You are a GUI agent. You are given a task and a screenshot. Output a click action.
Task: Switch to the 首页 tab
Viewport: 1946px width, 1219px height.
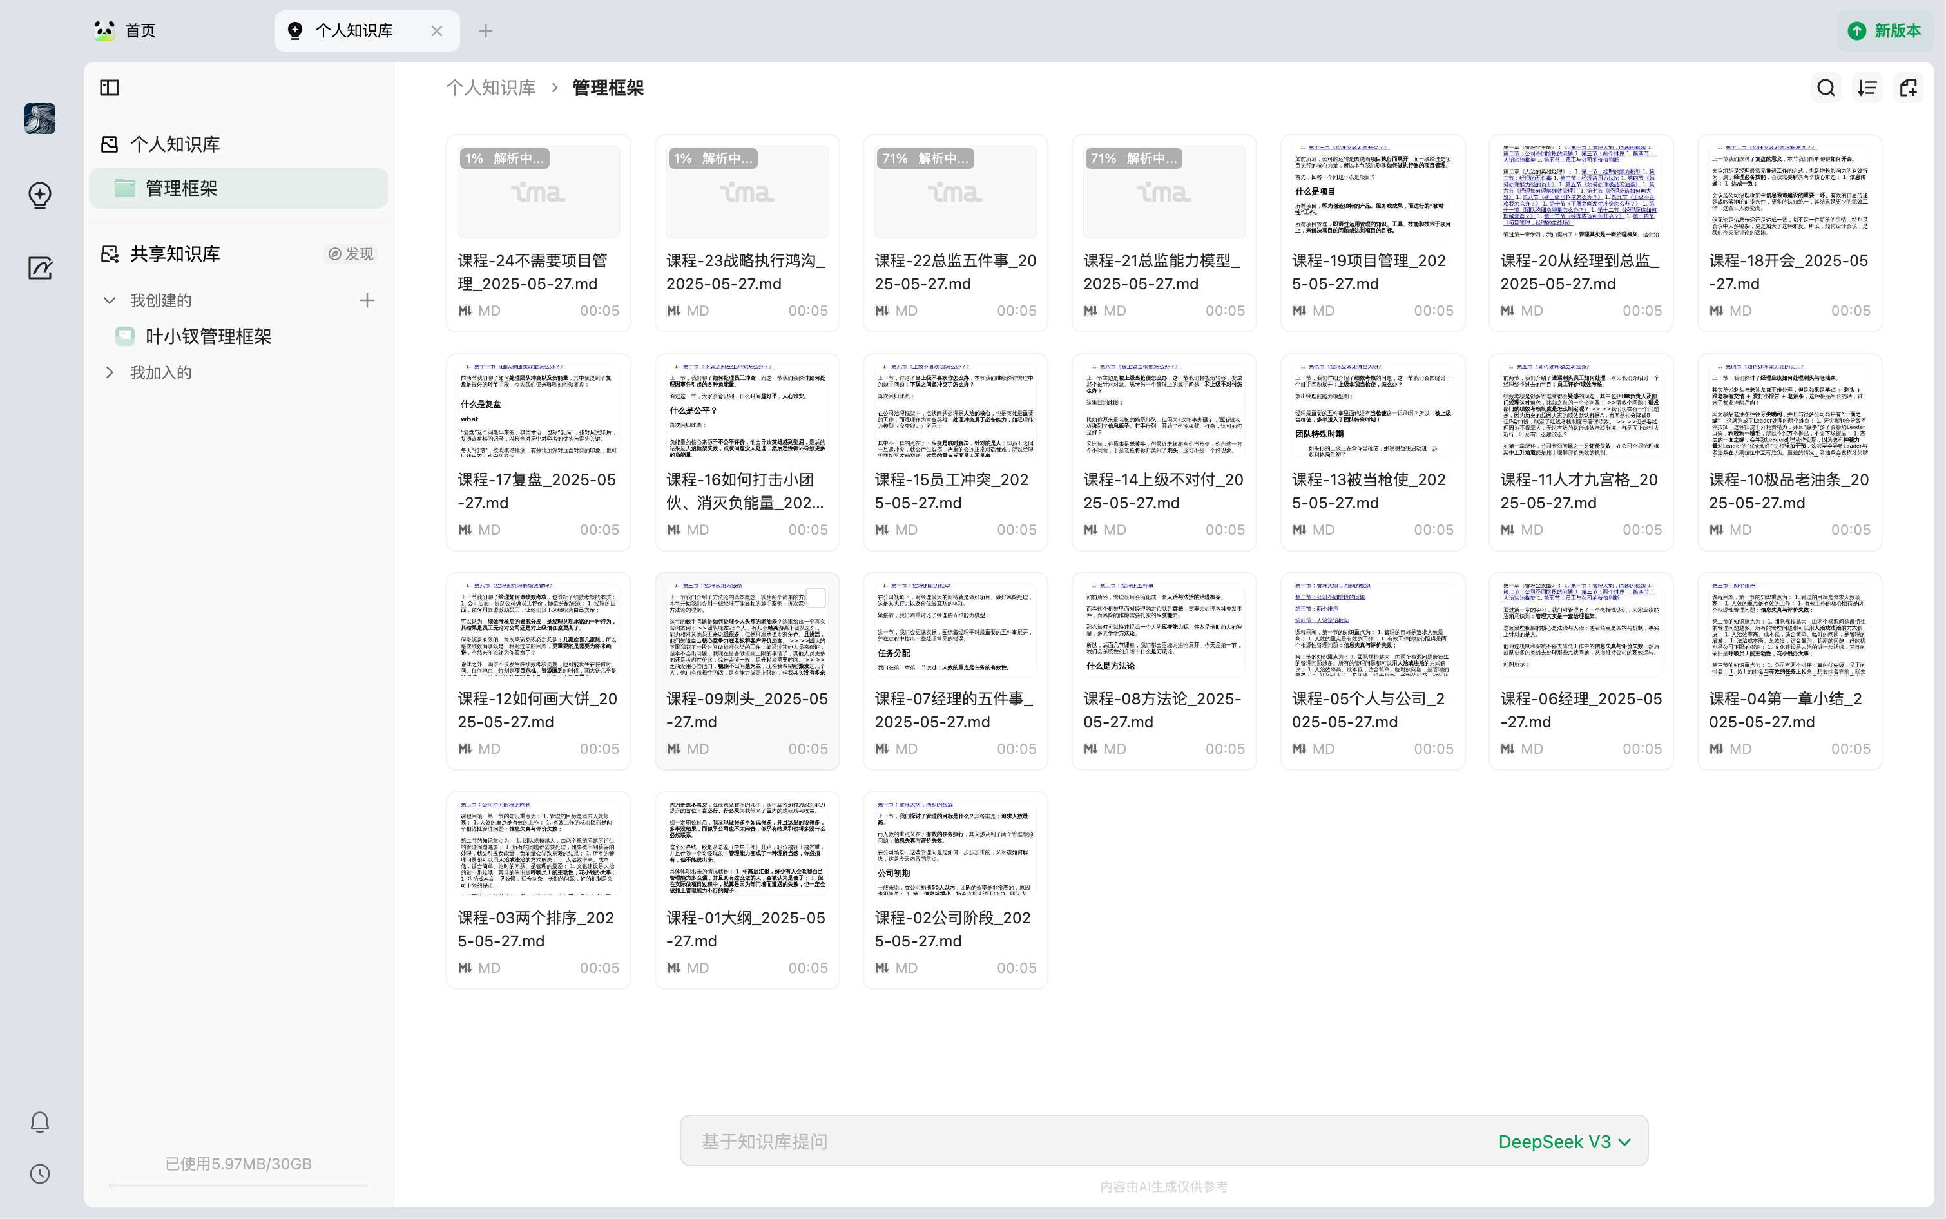click(140, 31)
